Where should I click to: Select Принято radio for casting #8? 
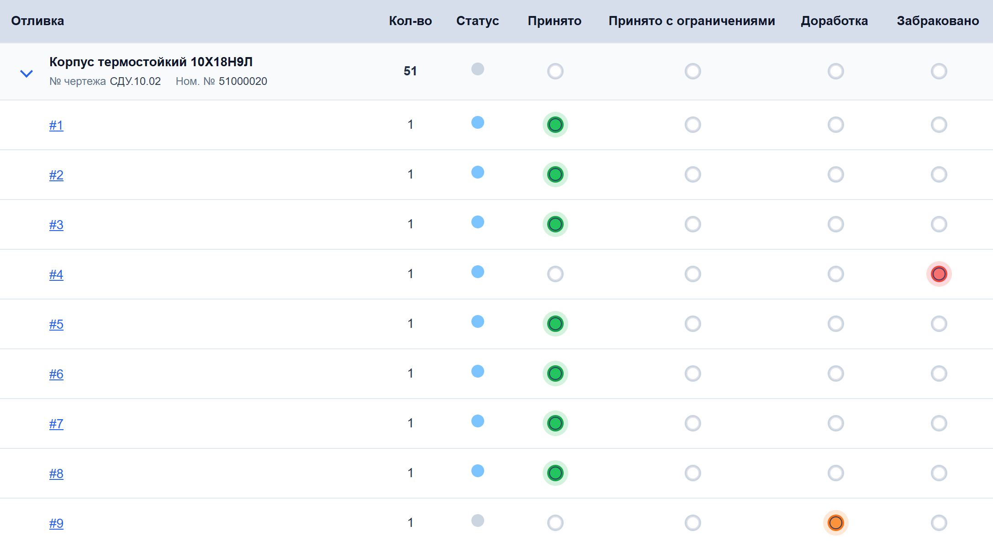[x=555, y=473]
